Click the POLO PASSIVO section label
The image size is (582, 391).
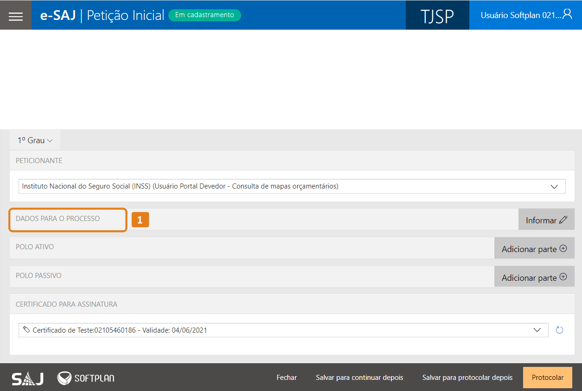pos(38,276)
